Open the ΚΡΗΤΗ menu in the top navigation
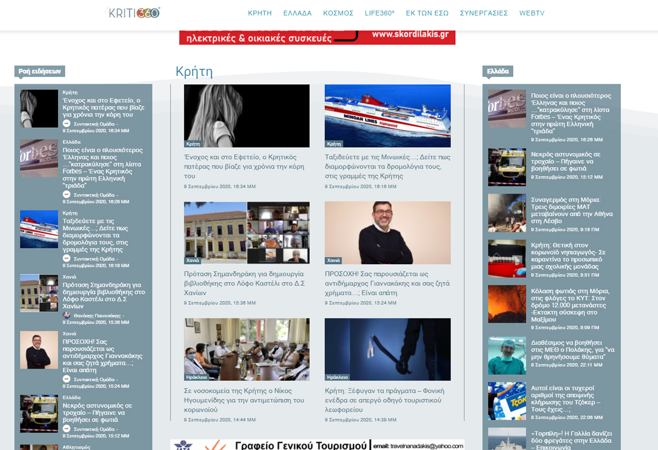 click(260, 13)
